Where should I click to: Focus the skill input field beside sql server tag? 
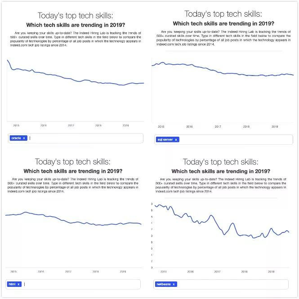click(x=234, y=139)
